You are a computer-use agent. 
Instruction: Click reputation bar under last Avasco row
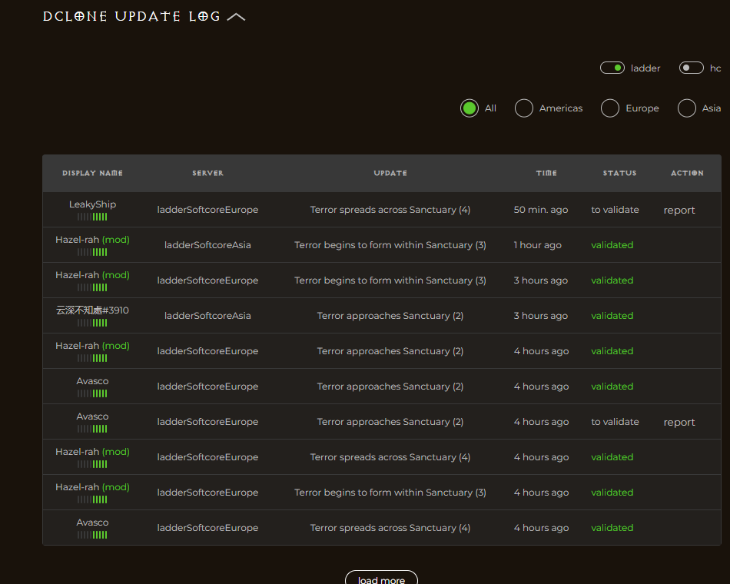(x=92, y=536)
